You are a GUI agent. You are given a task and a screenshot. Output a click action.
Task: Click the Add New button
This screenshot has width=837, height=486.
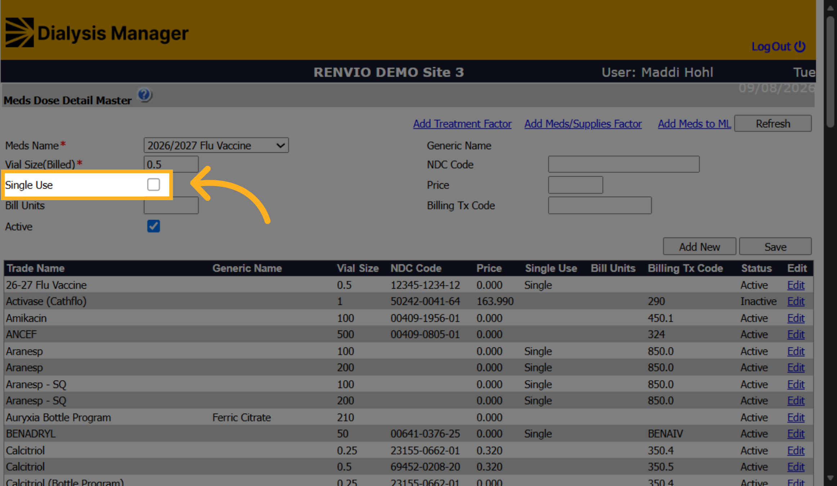click(x=699, y=247)
